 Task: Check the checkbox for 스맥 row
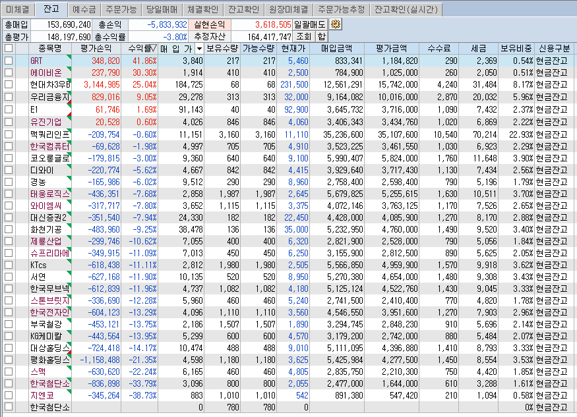click(x=9, y=372)
